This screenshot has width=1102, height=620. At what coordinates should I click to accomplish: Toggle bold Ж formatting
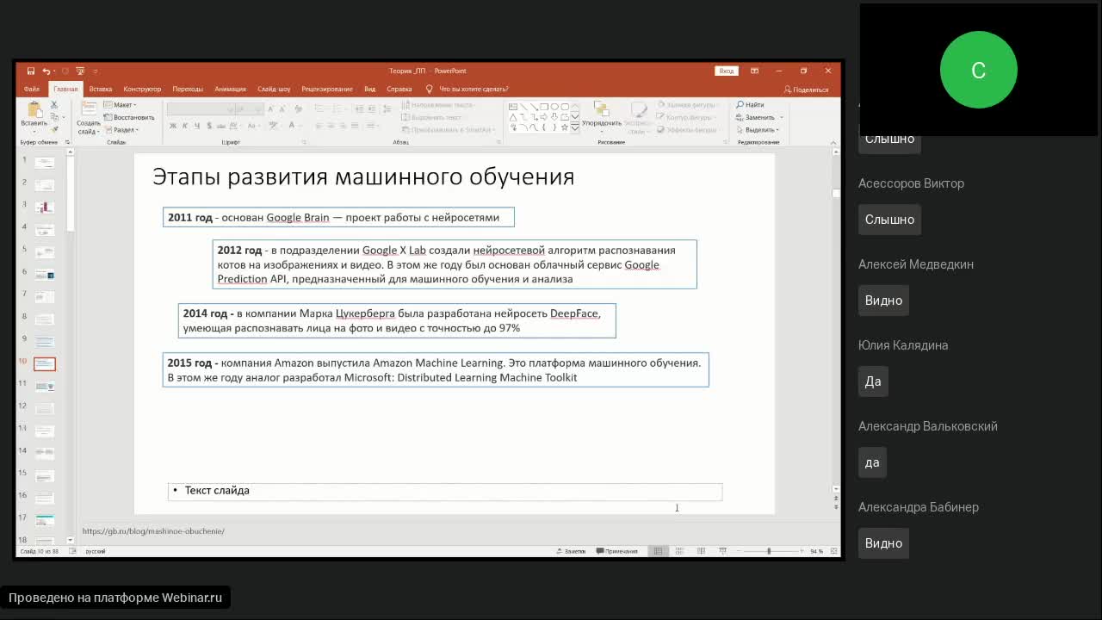click(173, 127)
